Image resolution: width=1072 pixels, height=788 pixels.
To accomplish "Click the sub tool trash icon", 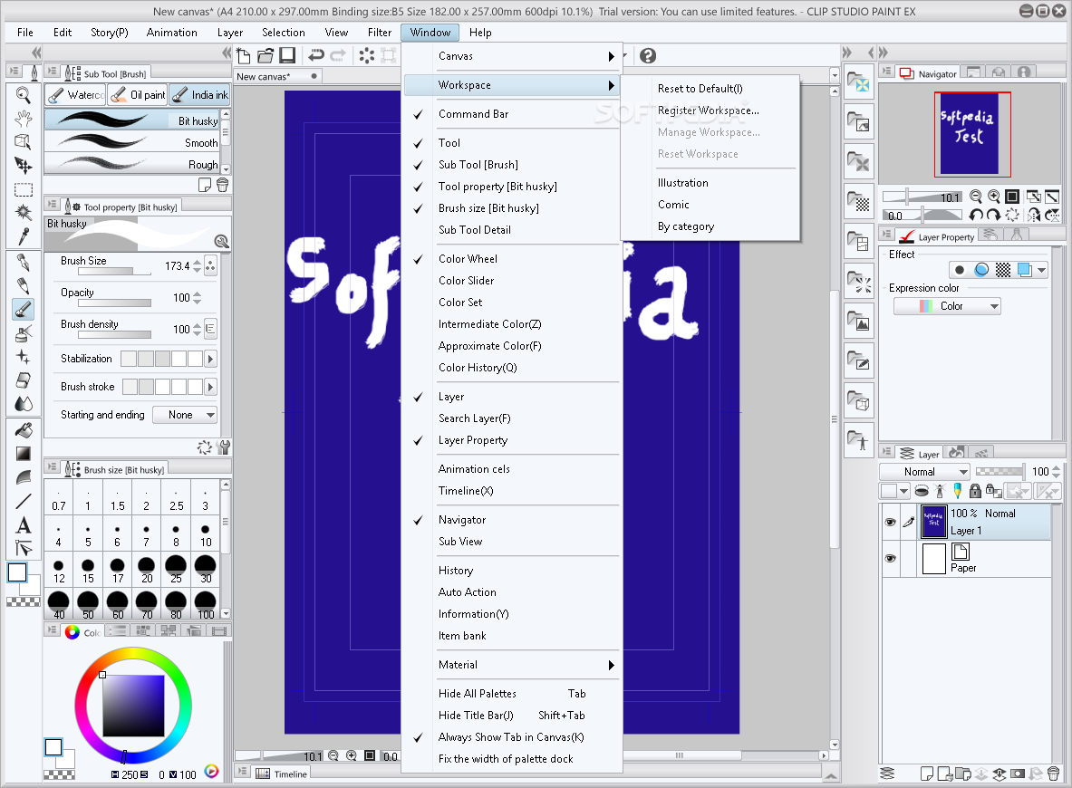I will tap(222, 185).
